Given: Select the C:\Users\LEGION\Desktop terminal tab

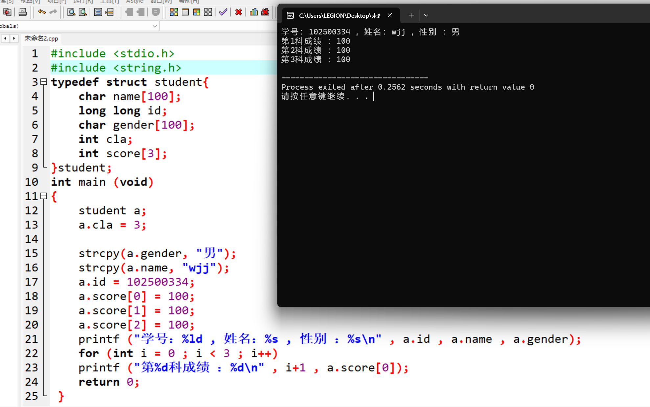Looking at the screenshot, I should (x=338, y=15).
